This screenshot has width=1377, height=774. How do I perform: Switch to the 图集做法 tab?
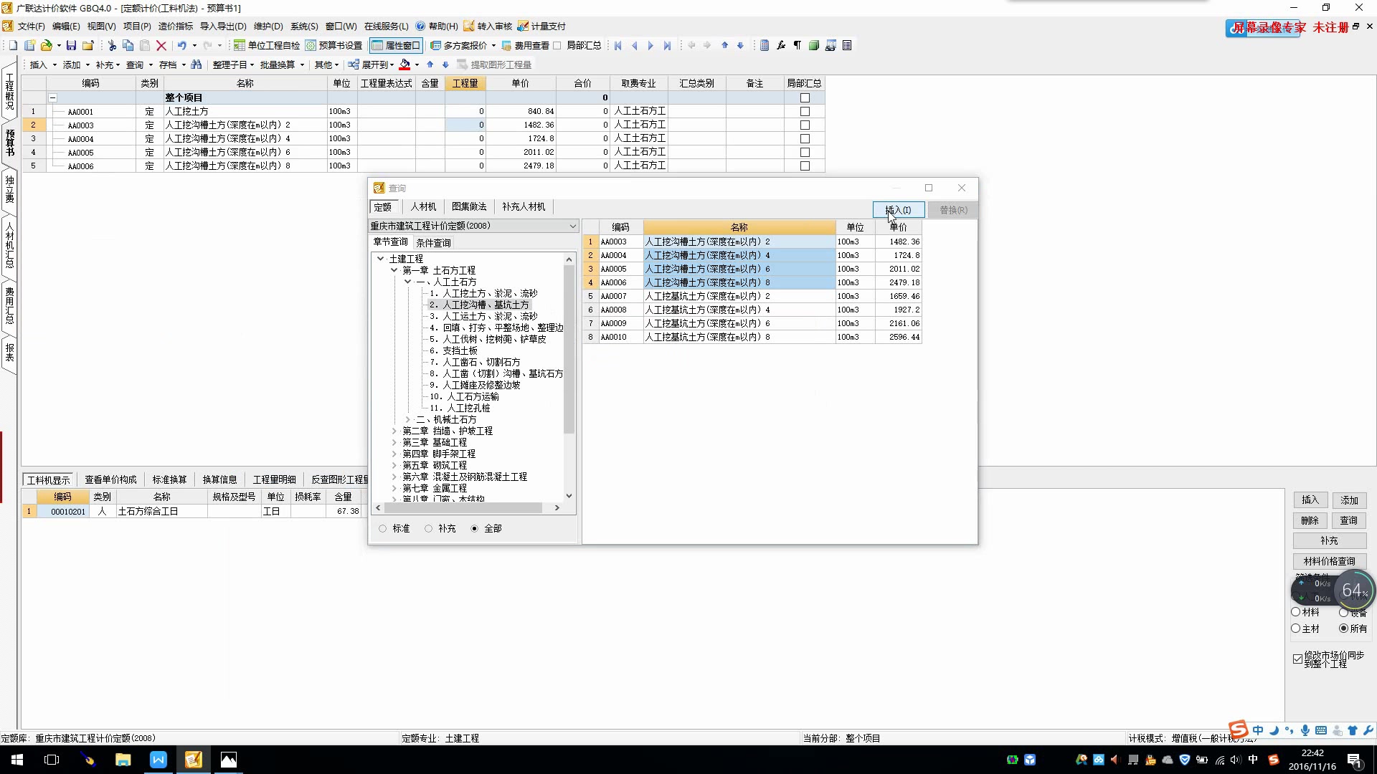pos(469,206)
